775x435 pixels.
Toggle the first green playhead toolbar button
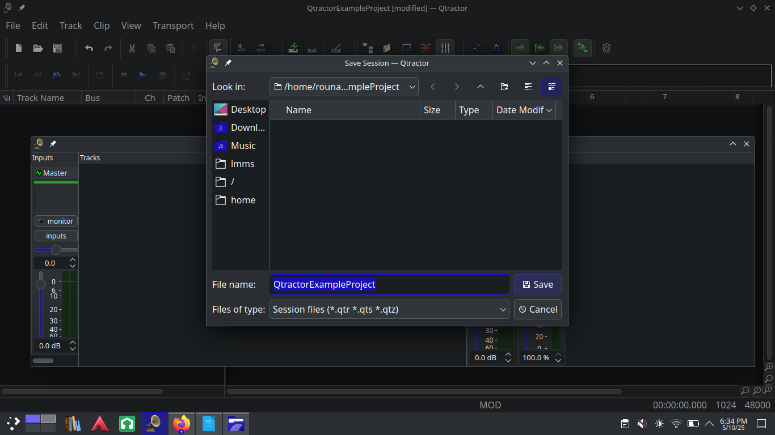520,48
